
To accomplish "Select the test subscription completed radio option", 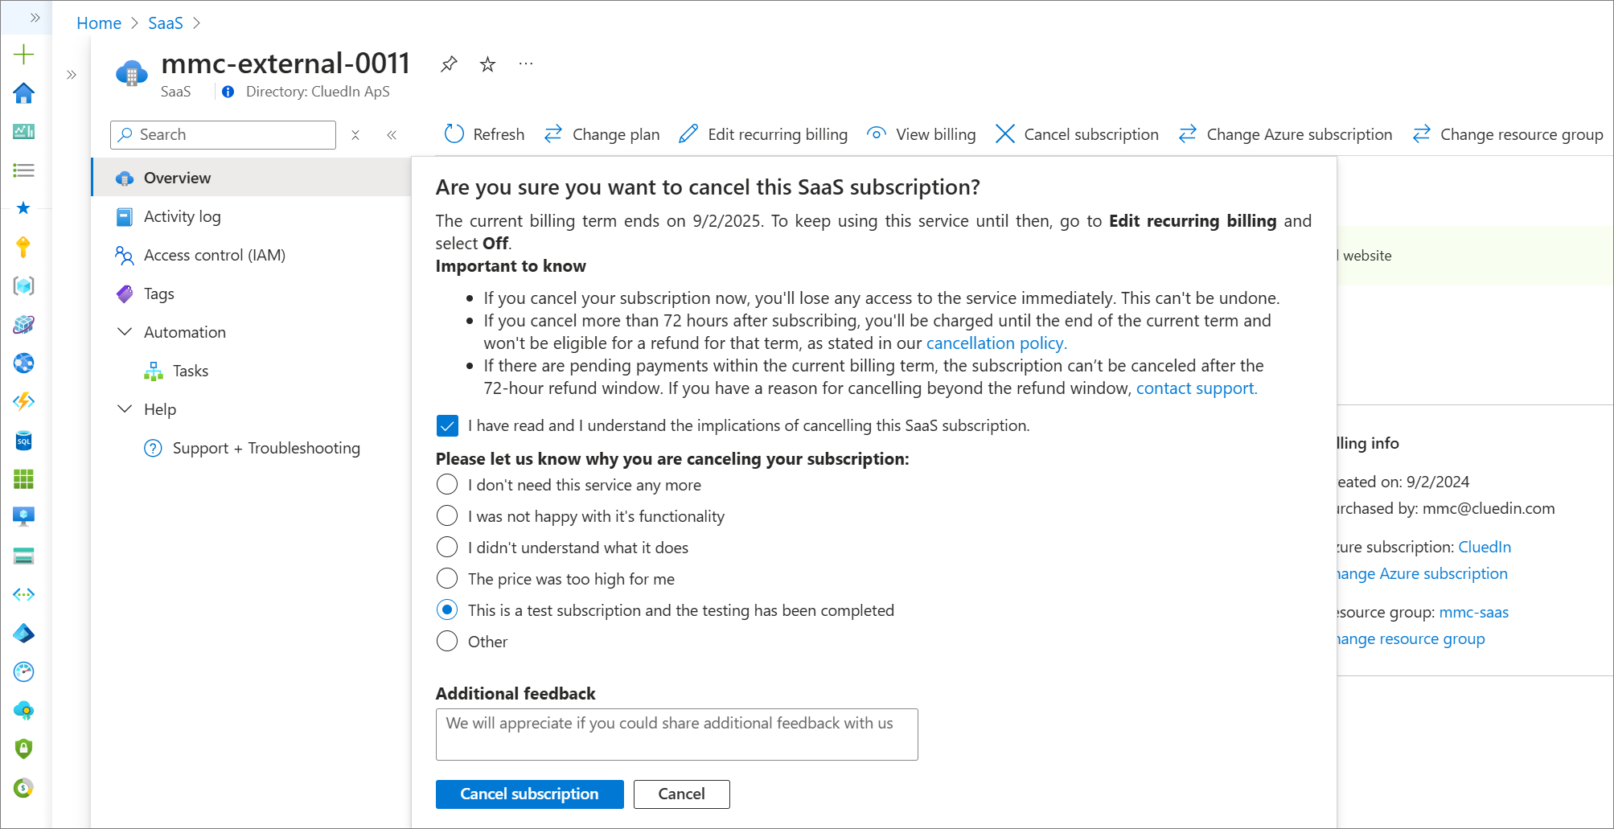I will click(447, 610).
